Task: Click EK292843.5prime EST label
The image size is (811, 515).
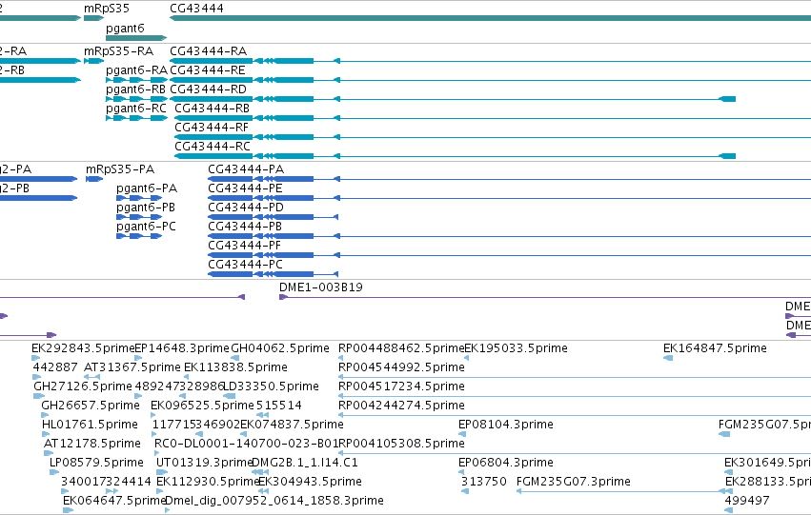Action: pyautogui.click(x=83, y=348)
